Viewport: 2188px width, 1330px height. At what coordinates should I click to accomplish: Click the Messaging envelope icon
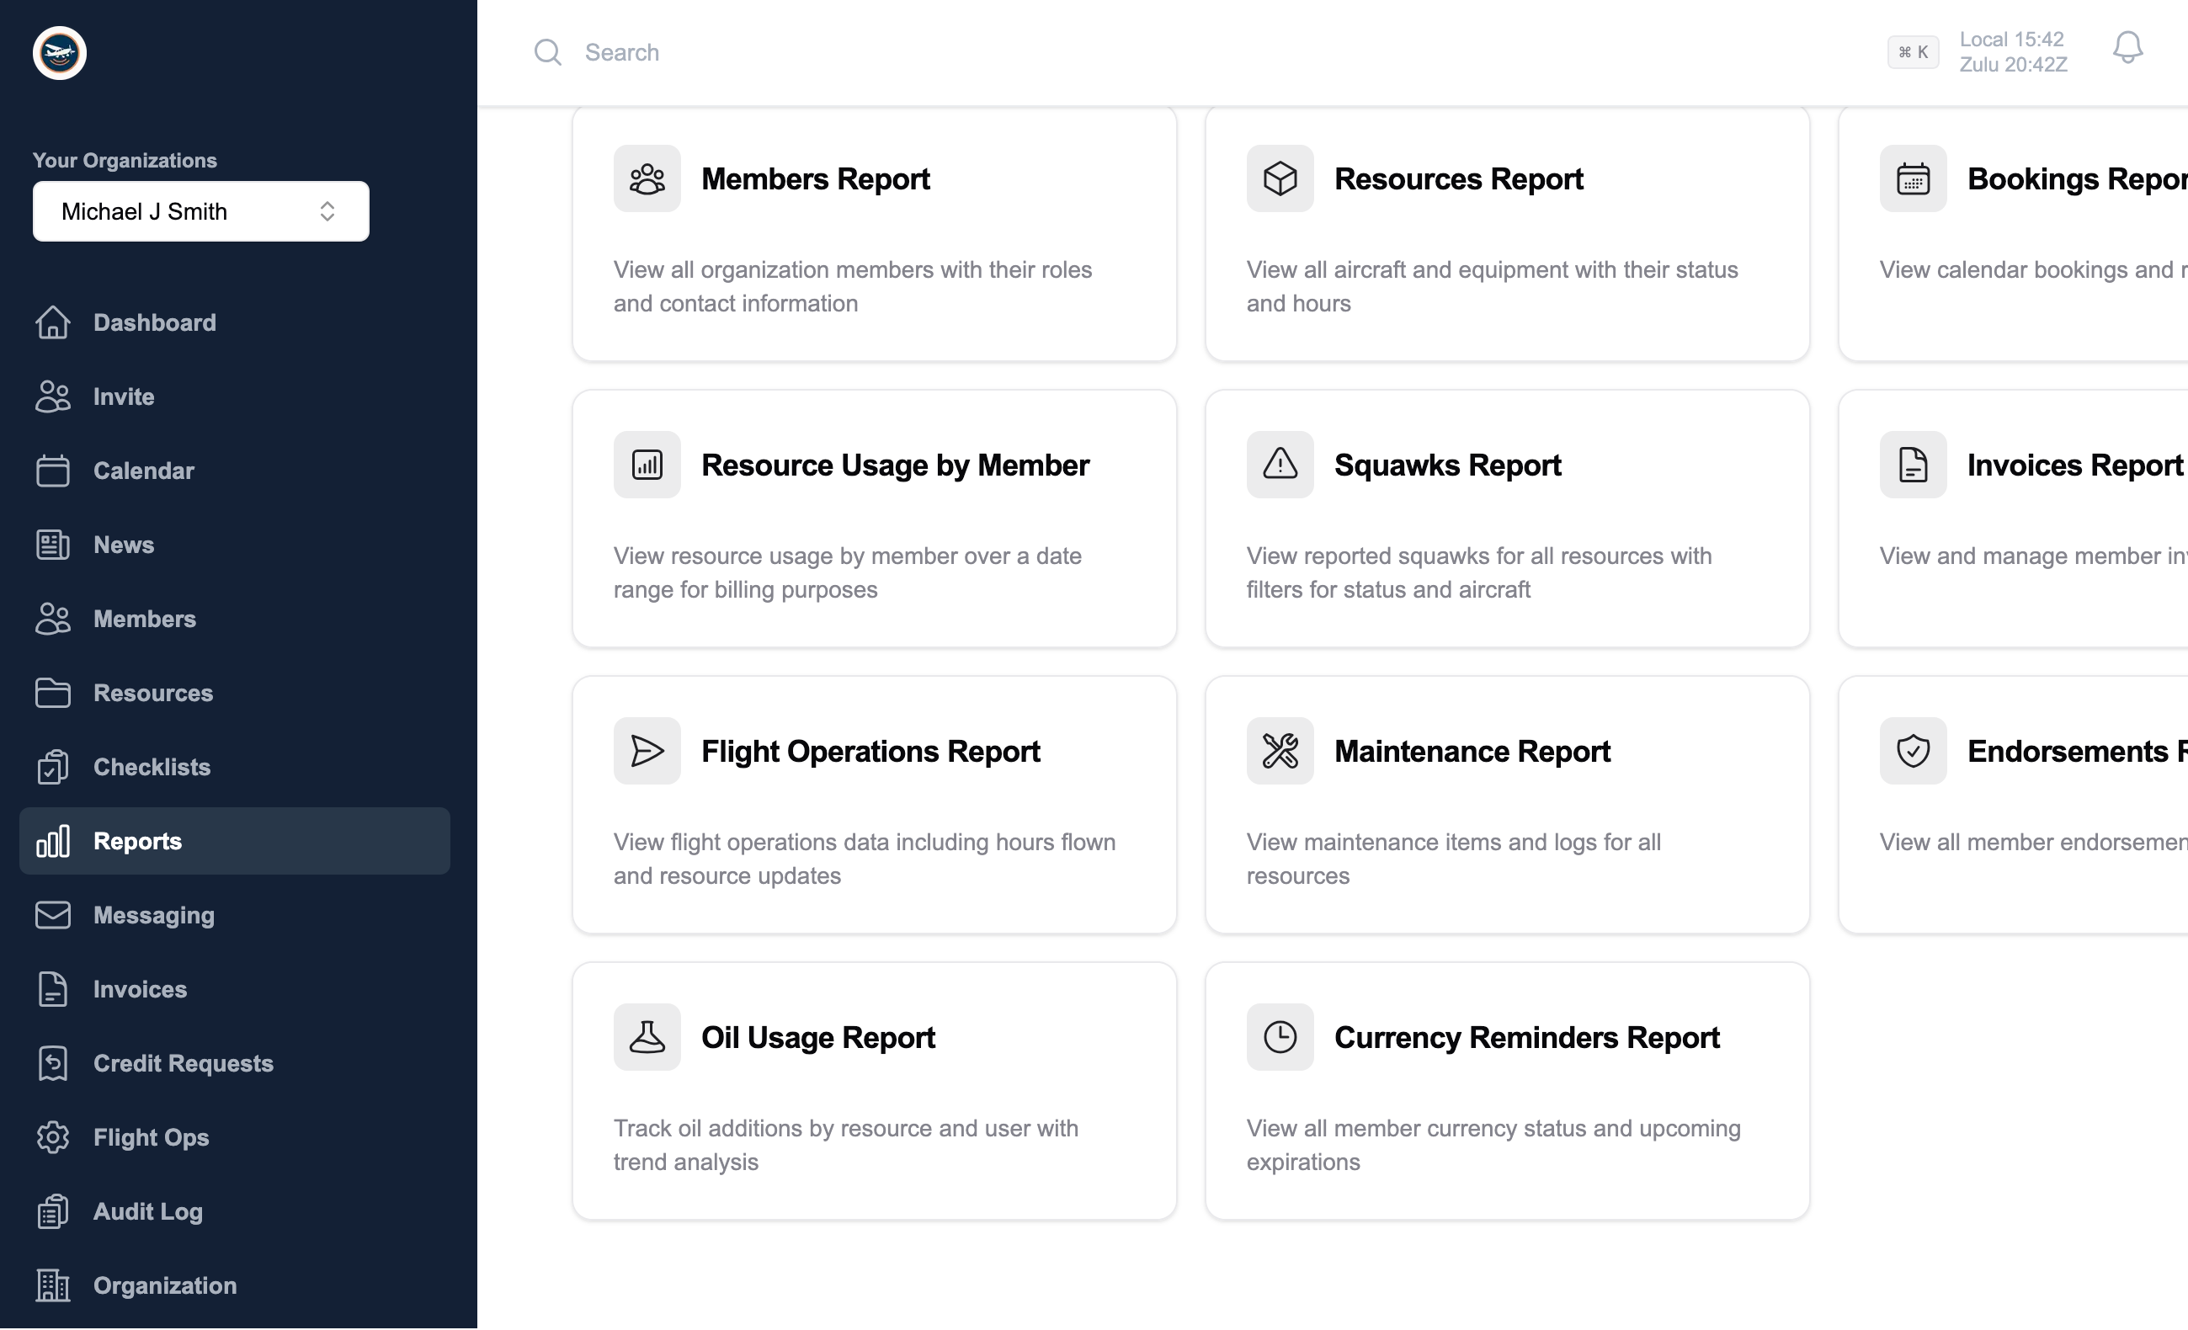tap(53, 915)
